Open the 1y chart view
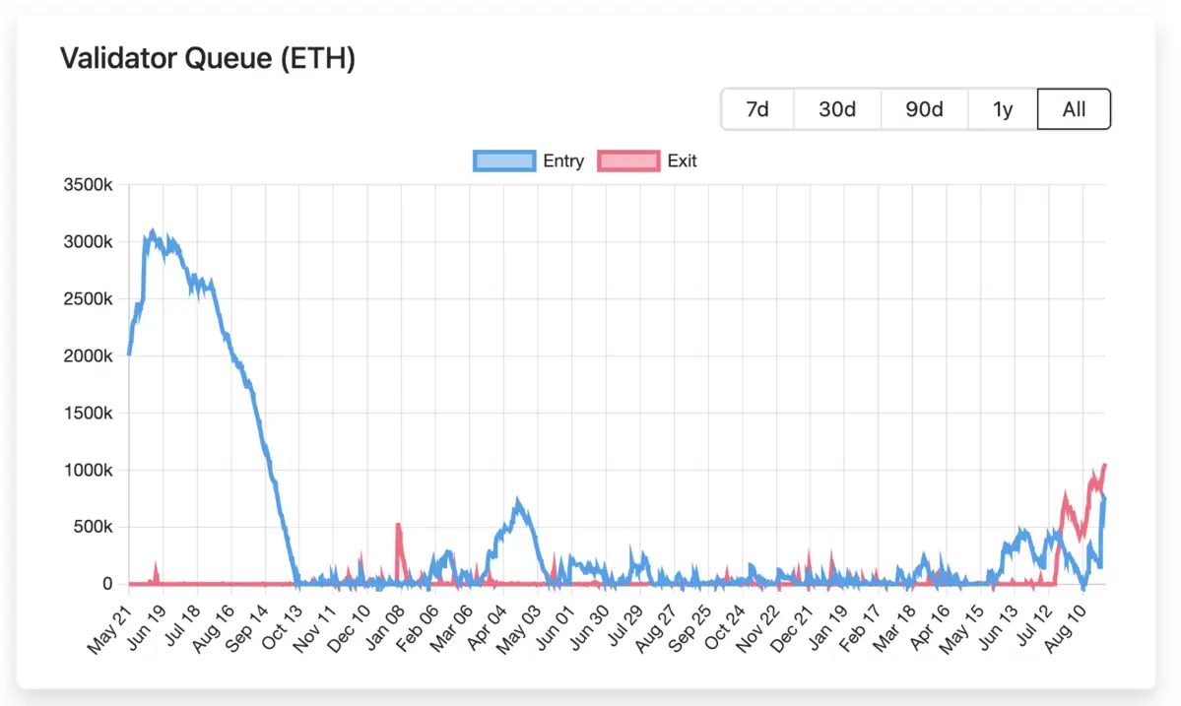Screen dimensions: 1181x706 1001,108
